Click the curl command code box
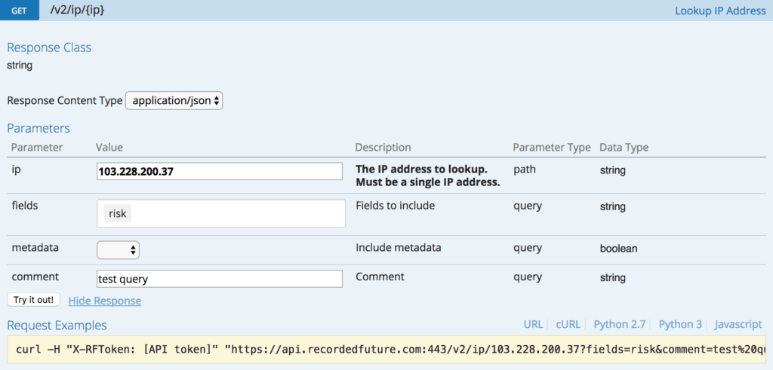The height and width of the screenshot is (370, 773). pyautogui.click(x=386, y=350)
